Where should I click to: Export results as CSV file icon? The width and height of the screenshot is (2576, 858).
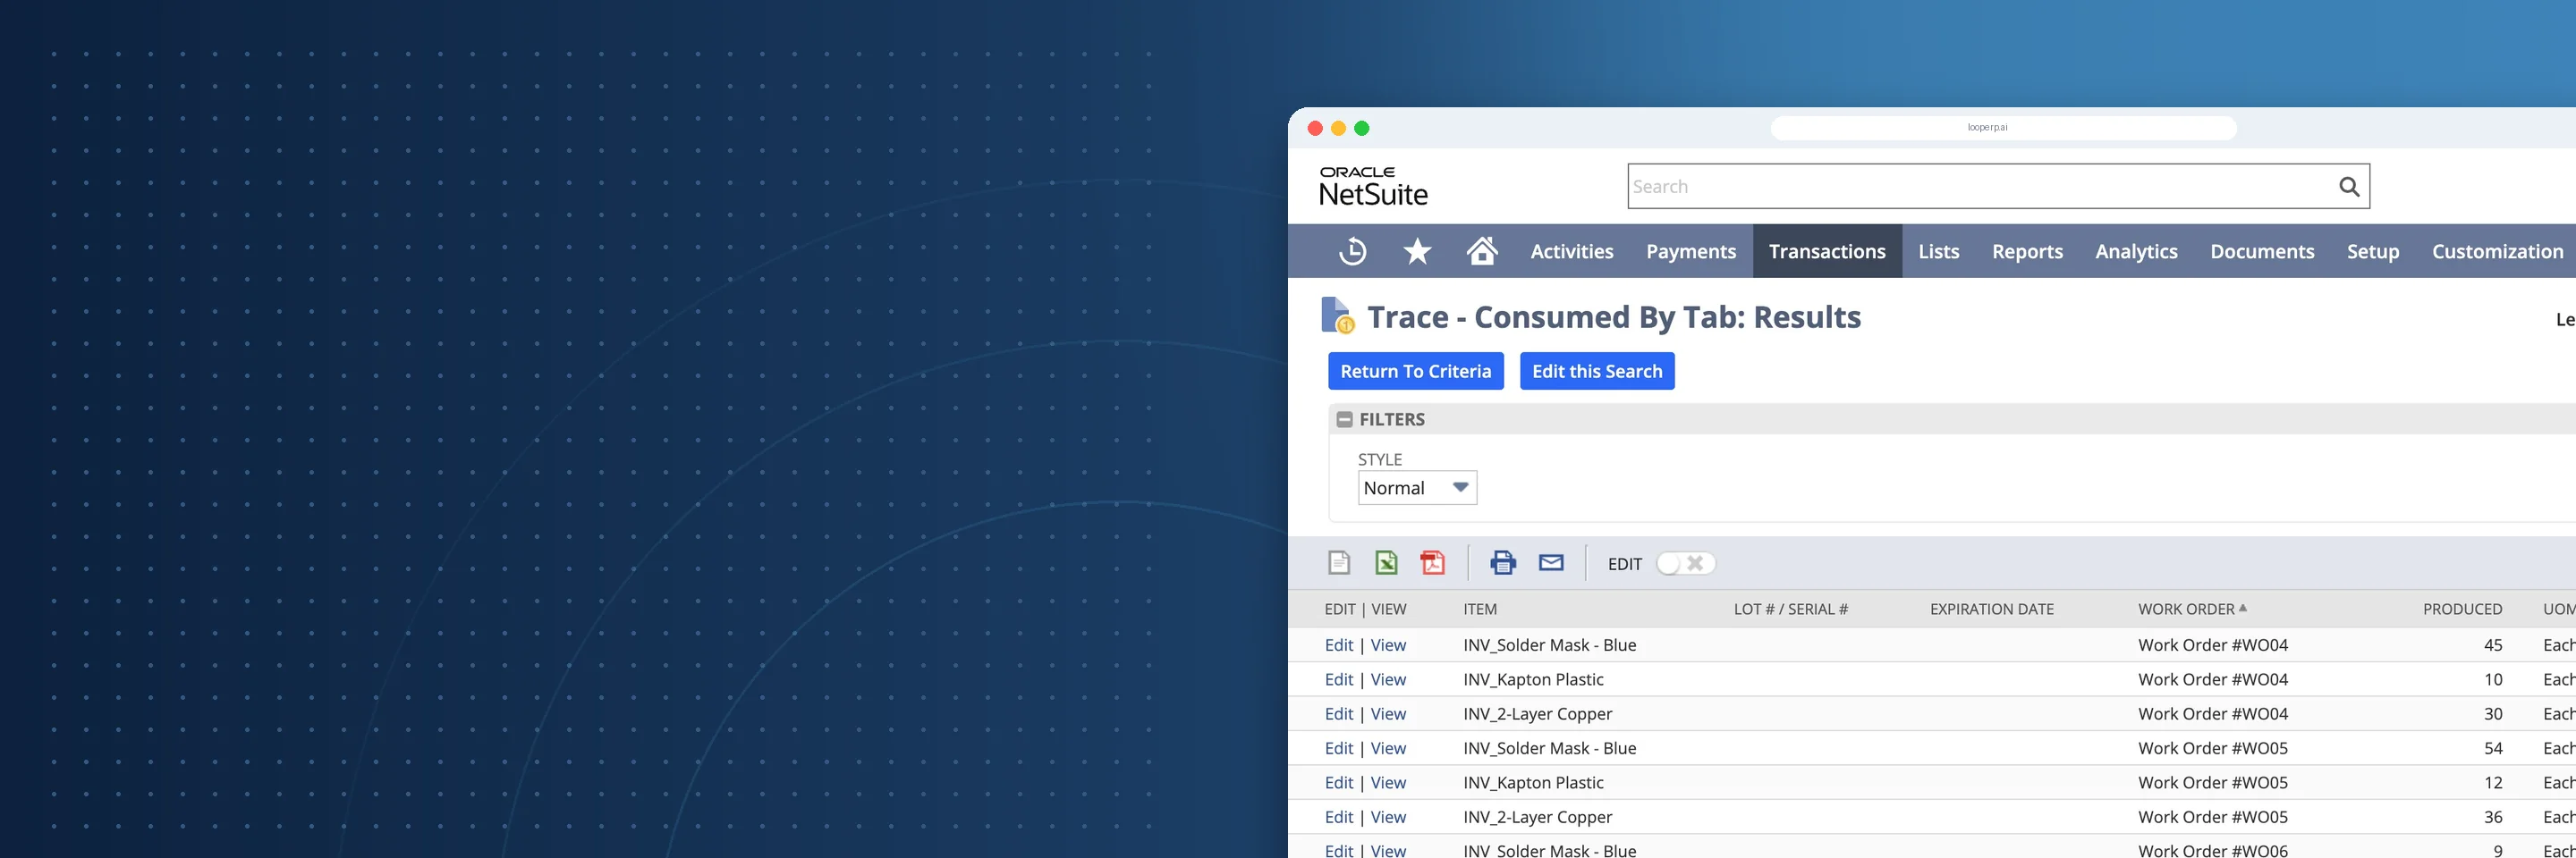pos(1339,563)
